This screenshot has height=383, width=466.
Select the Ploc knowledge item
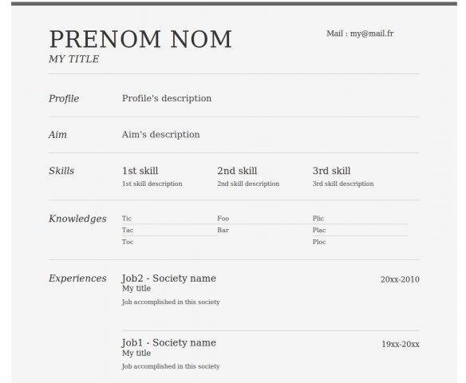coord(319,242)
